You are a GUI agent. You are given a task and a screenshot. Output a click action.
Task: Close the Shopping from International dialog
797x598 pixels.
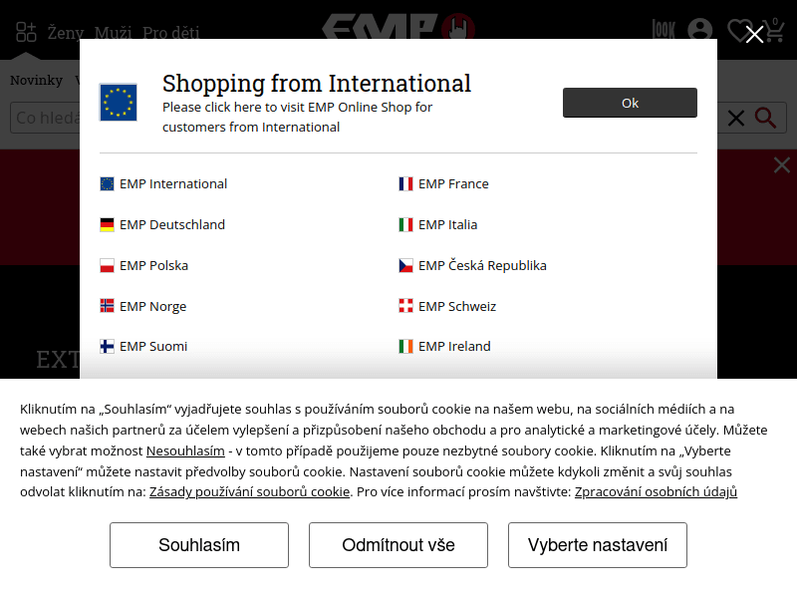coord(754,33)
